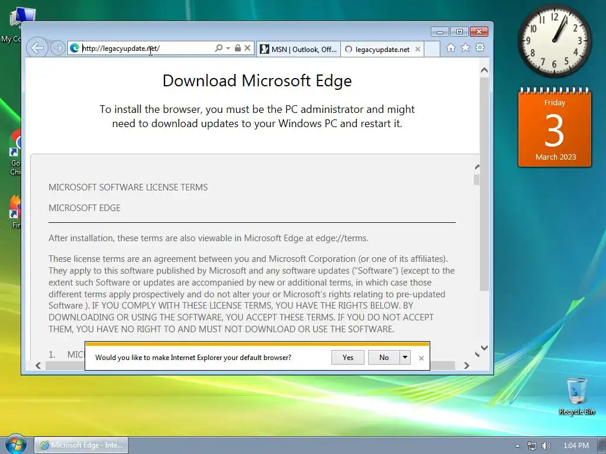Select the Recycle Bin desktop icon
Image resolution: width=606 pixels, height=454 pixels.
[576, 396]
